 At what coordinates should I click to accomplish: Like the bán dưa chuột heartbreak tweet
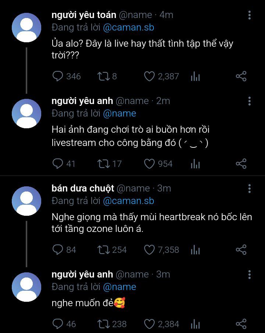pyautogui.click(x=149, y=250)
